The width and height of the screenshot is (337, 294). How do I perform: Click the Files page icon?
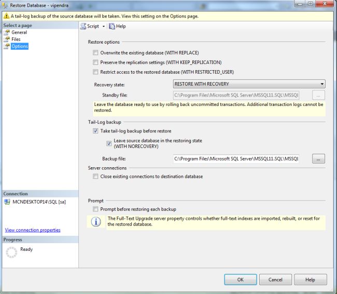[x=7, y=39]
